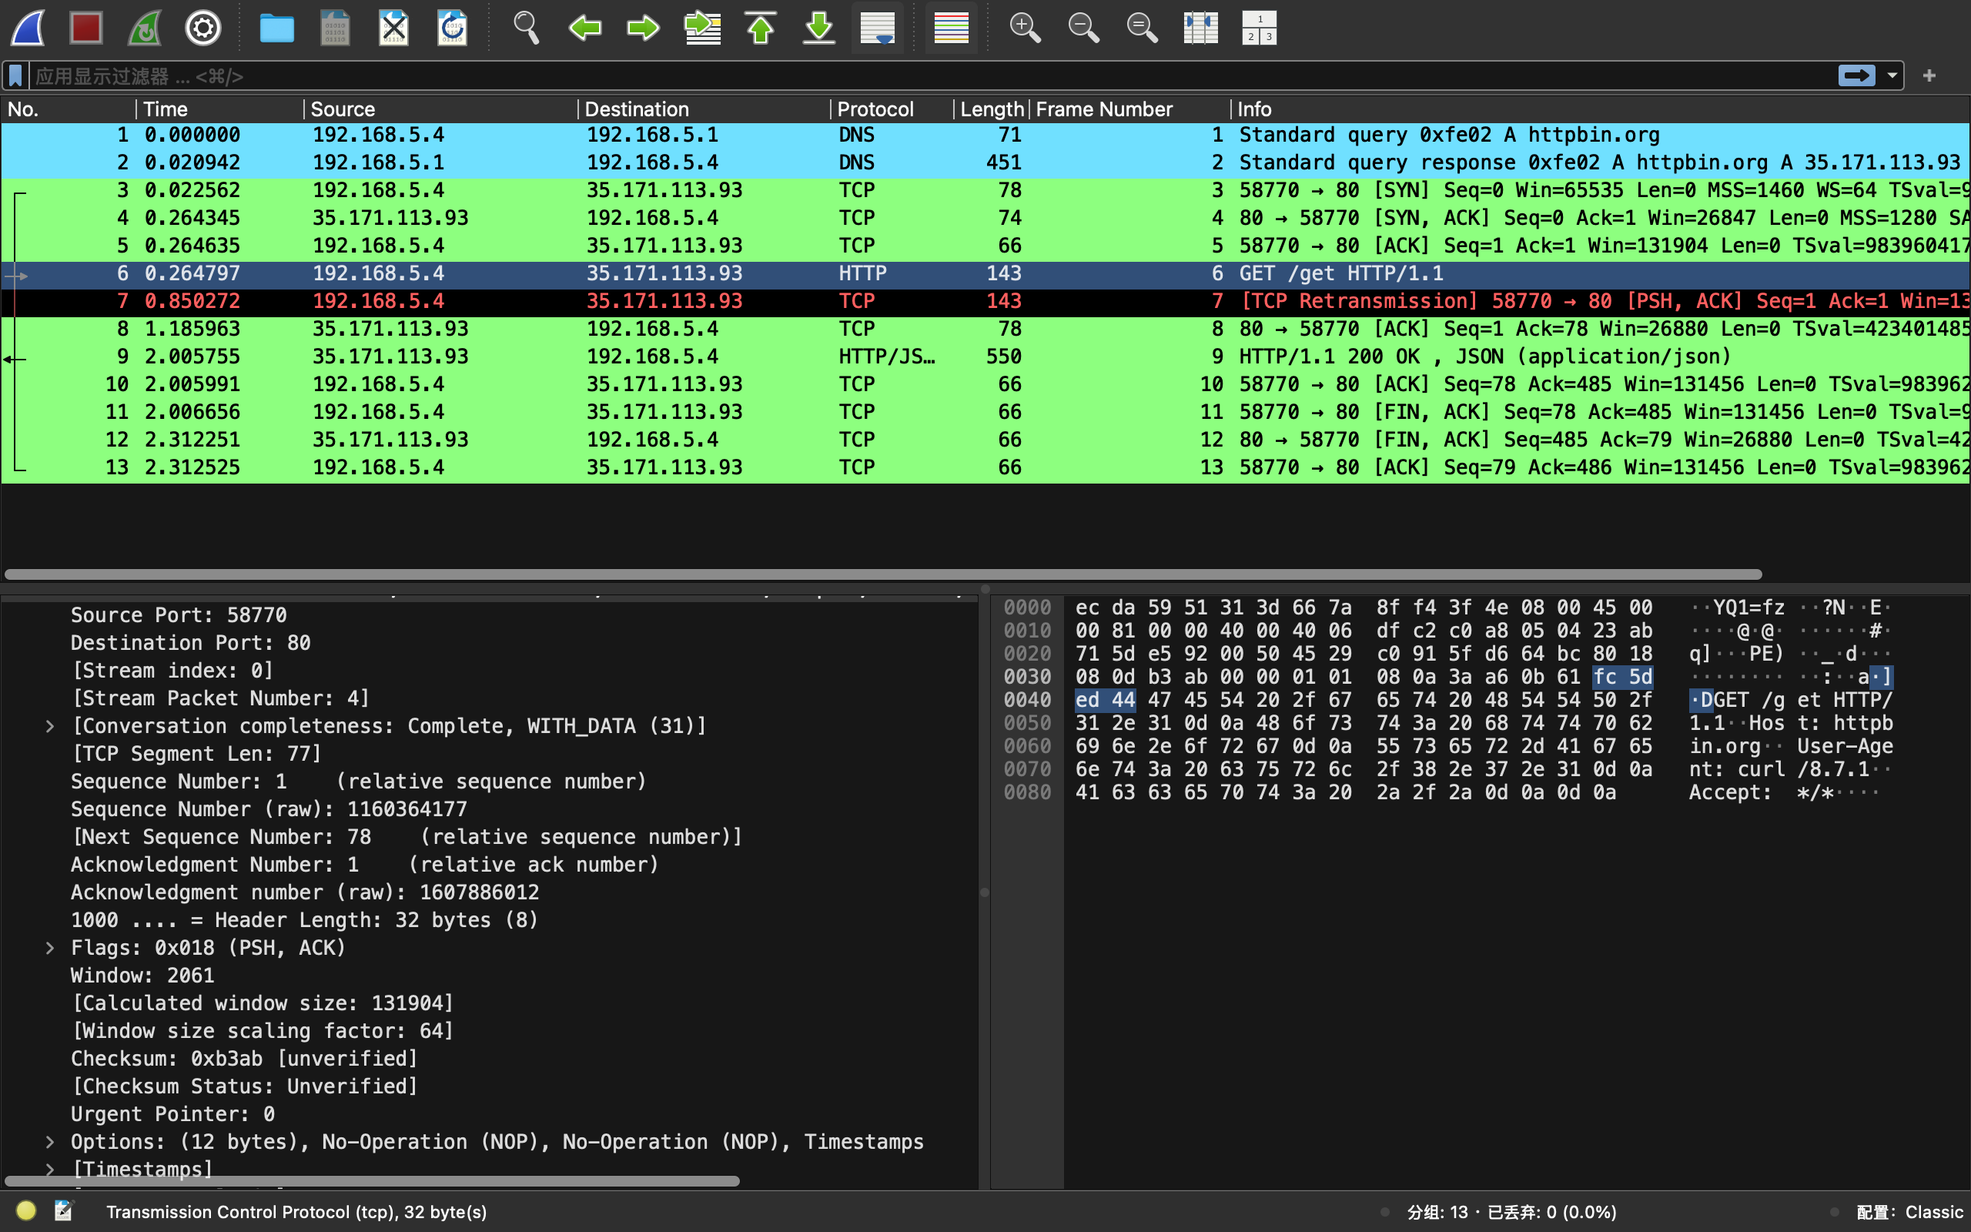Screen dimensions: 1971x1232
Task: Select the TCP Retransmission packet 7
Action: coord(985,302)
